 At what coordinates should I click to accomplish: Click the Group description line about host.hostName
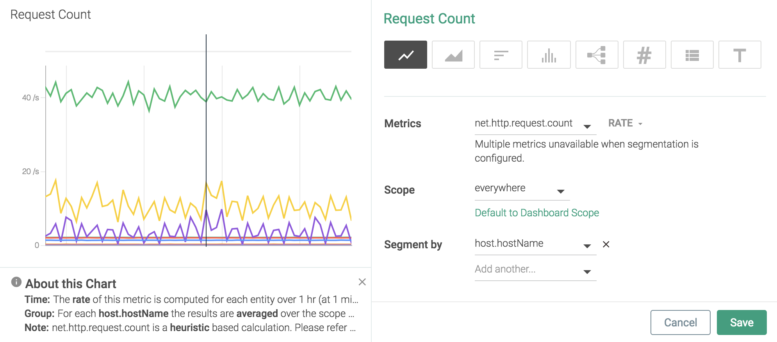(189, 313)
